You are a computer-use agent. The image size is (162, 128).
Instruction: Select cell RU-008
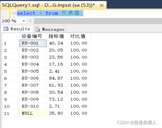click(x=33, y=92)
